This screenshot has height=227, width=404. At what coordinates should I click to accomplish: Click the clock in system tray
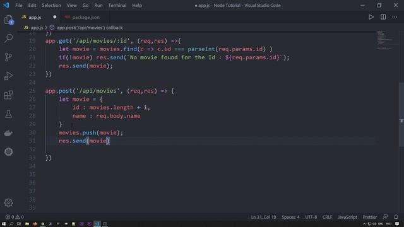(389, 224)
